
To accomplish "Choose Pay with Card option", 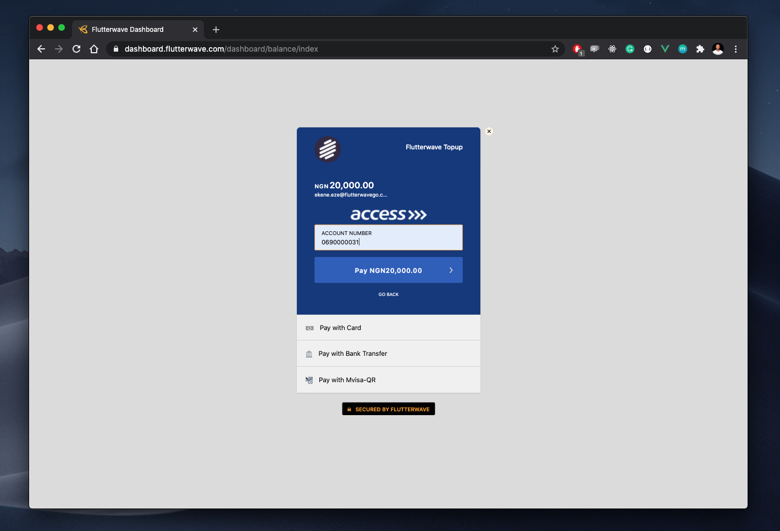I will pos(389,328).
